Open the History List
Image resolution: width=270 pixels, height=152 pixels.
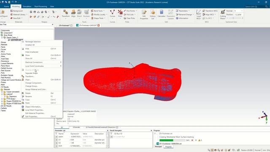[x=153, y=14]
